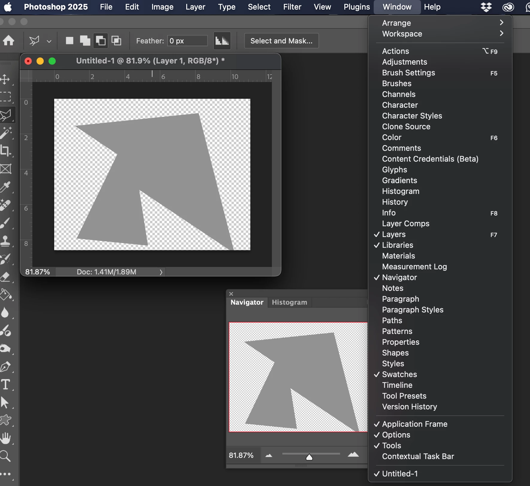Choose History from Window menu
Screen dimensions: 530x486
click(x=440, y=202)
